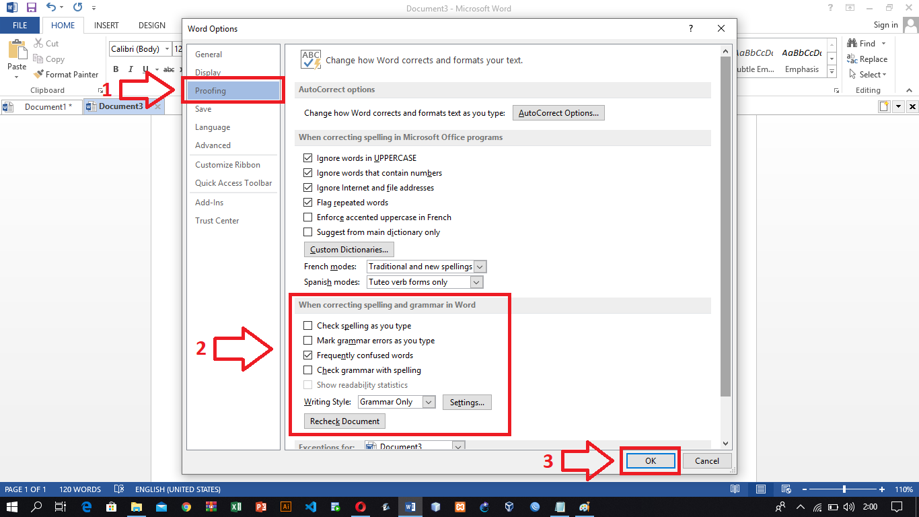
Task: Click the proofing errors icon in status bar
Action: (x=119, y=489)
